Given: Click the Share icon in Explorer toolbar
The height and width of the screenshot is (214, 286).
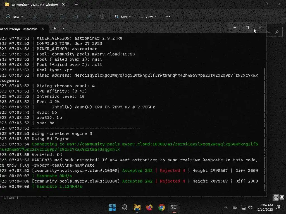Looking at the screenshot, I should pyautogui.click(x=89, y=16).
